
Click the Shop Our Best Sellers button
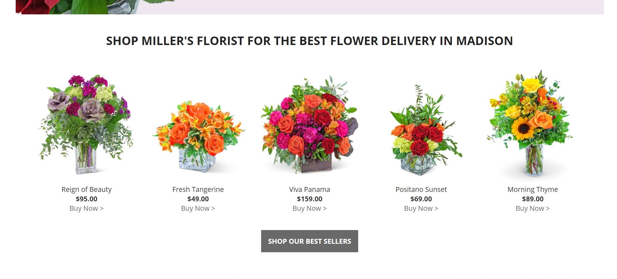click(x=309, y=241)
